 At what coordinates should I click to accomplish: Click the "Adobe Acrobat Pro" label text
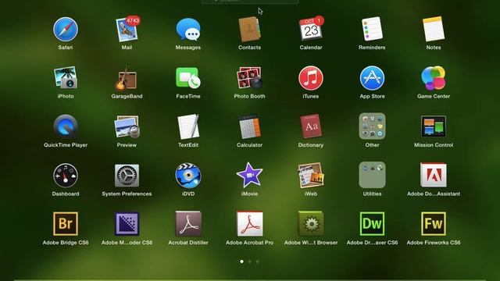click(249, 243)
